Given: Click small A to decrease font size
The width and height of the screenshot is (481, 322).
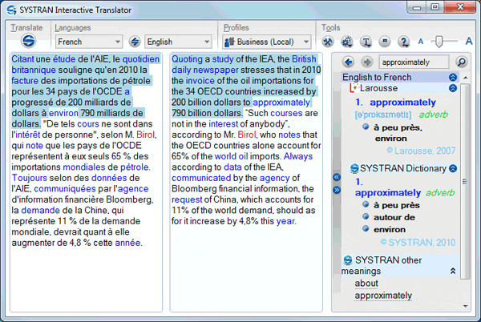Looking at the screenshot, I should pyautogui.click(x=421, y=42).
